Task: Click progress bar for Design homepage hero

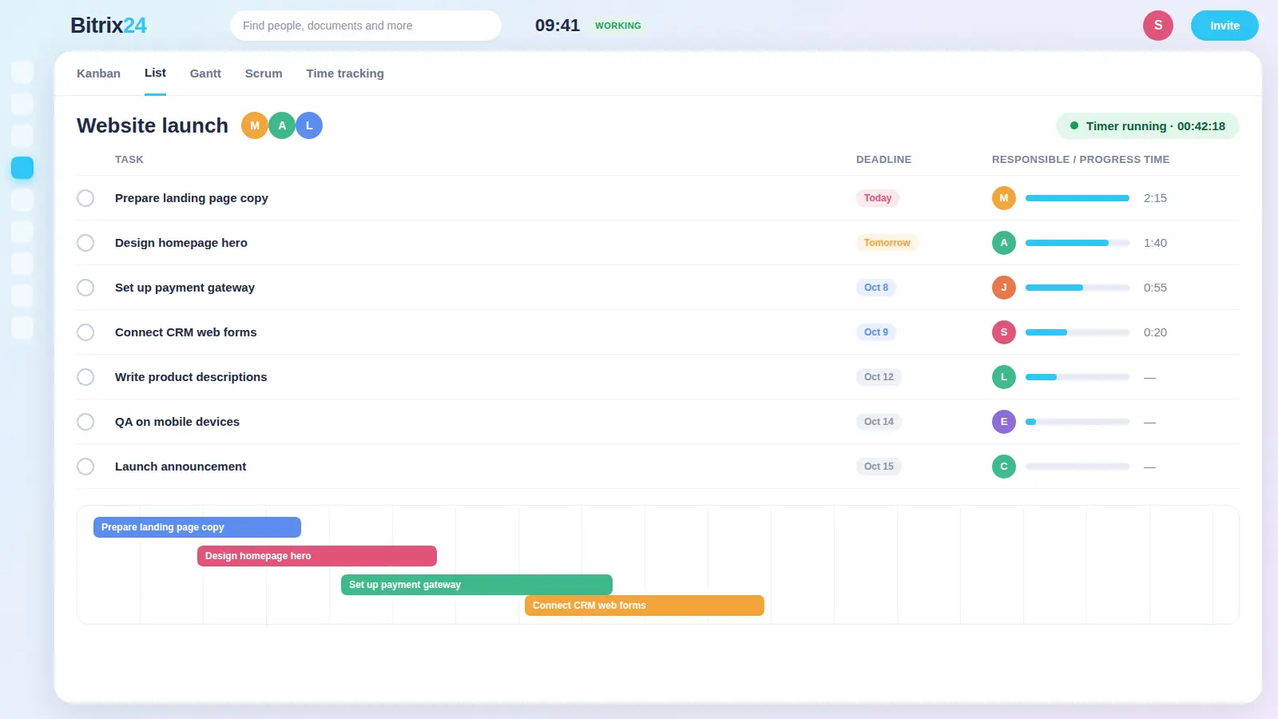Action: coord(1078,243)
